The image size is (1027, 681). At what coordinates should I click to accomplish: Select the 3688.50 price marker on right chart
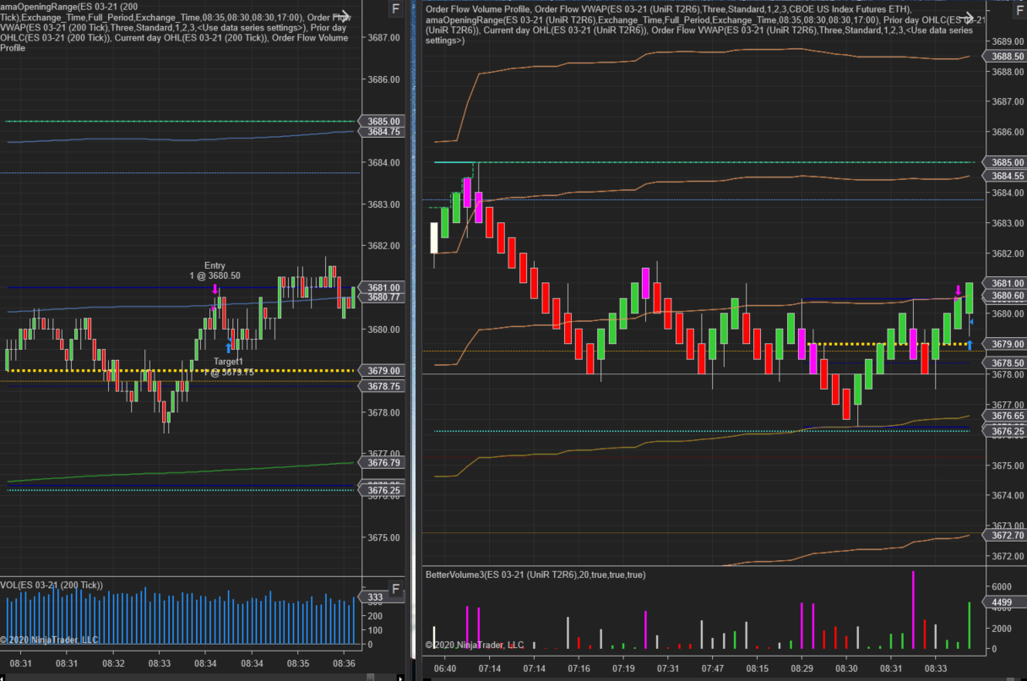[1003, 57]
